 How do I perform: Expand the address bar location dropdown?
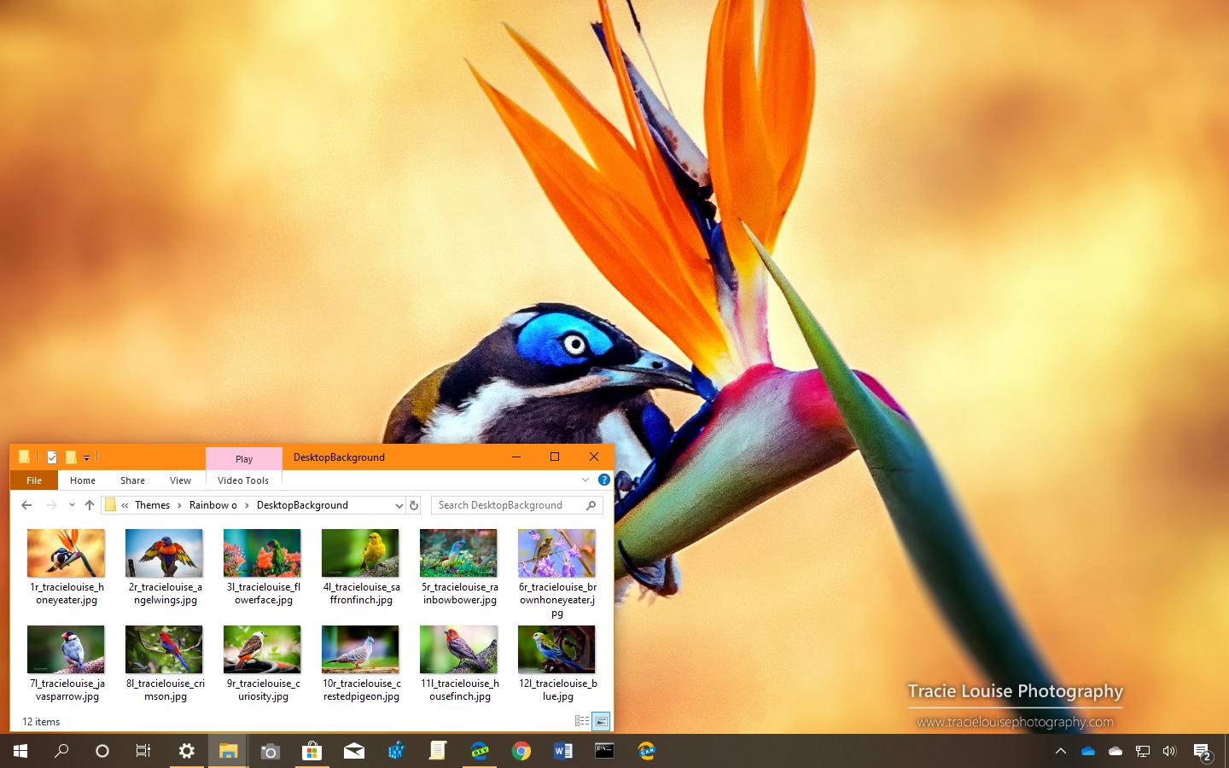pyautogui.click(x=399, y=505)
